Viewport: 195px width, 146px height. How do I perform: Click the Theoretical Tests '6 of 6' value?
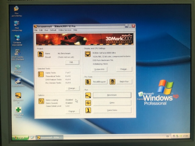click(68, 76)
